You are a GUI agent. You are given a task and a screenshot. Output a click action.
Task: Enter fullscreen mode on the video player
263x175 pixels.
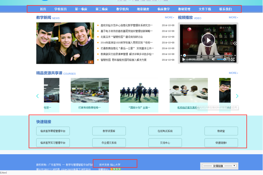233,59
